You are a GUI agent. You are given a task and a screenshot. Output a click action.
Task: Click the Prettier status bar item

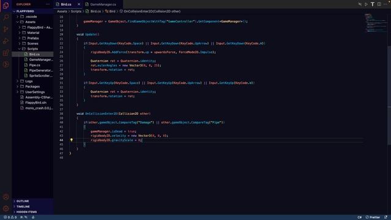(x=373, y=218)
